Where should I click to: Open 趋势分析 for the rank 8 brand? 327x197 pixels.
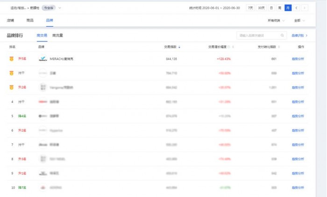point(298,159)
